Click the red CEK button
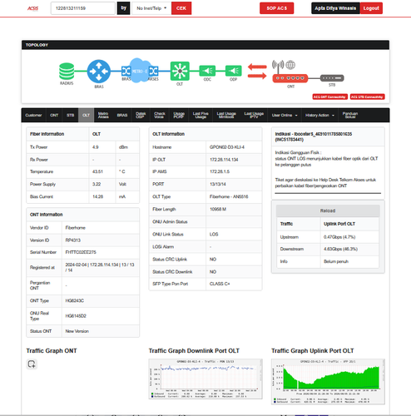Image resolution: width=411 pixels, height=416 pixels. [x=181, y=8]
